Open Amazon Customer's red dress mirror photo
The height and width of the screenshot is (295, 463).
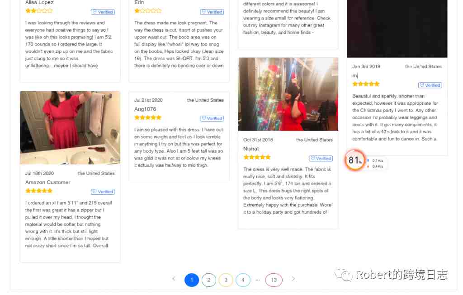pos(71,129)
